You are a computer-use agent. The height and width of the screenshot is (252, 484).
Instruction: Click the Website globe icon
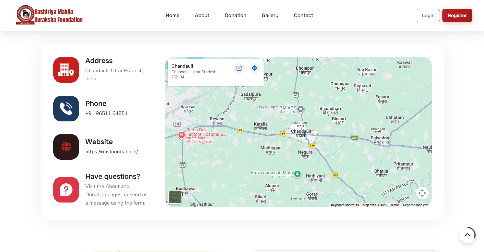66,147
